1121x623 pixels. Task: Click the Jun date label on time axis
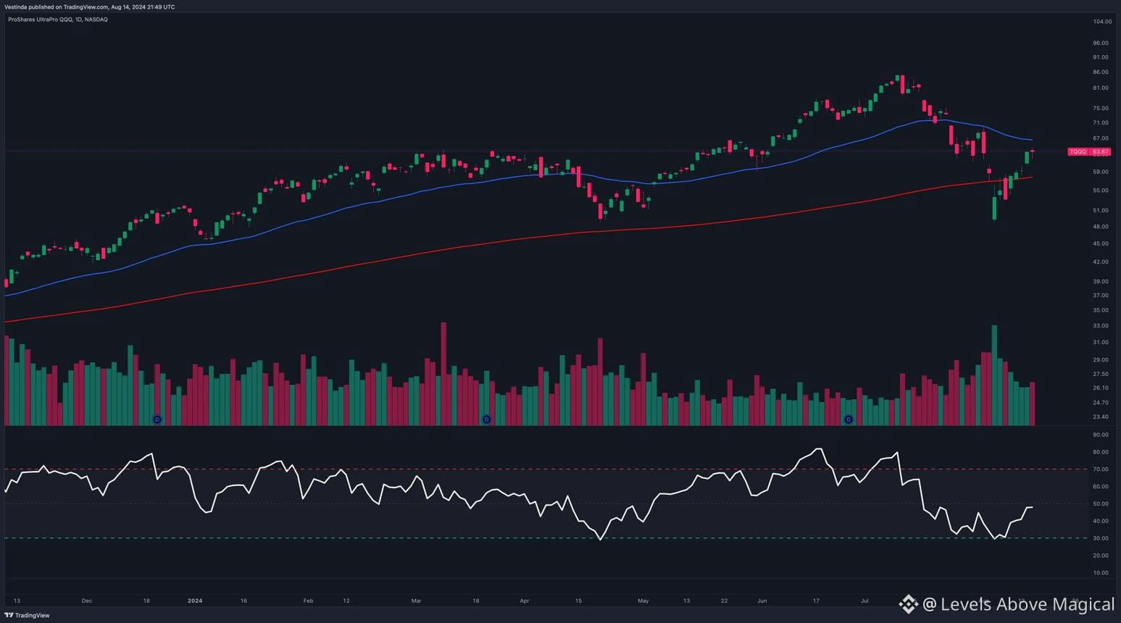(x=762, y=601)
